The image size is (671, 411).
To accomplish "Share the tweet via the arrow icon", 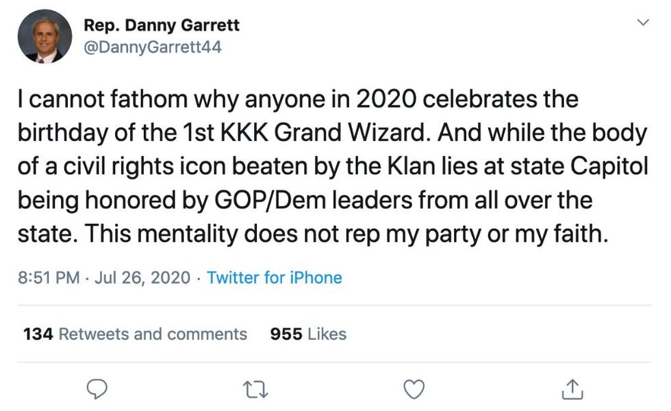I will click(x=571, y=389).
